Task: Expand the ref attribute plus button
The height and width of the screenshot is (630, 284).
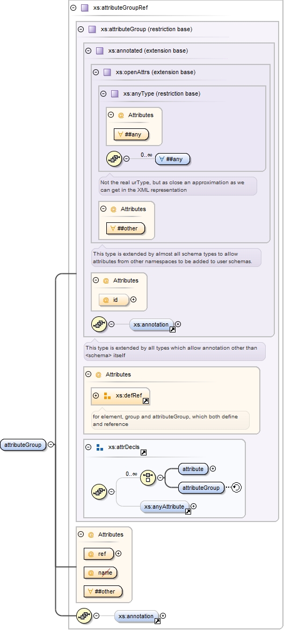Action: [x=119, y=553]
